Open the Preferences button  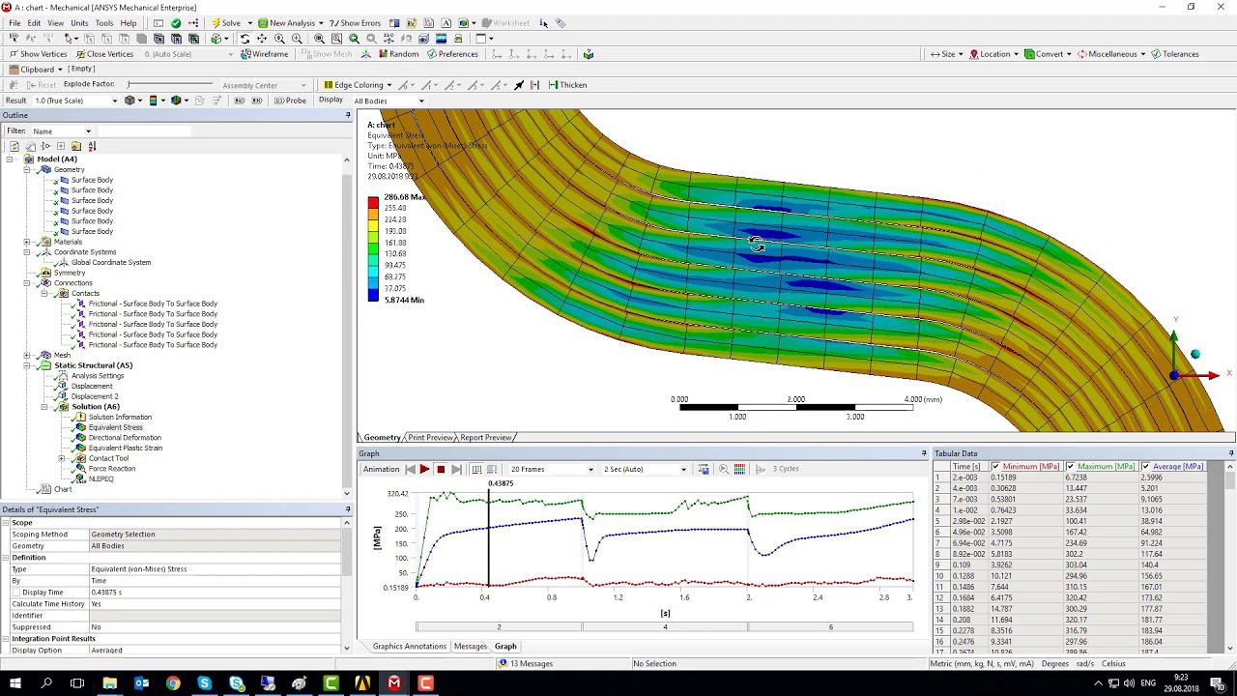[x=451, y=54]
